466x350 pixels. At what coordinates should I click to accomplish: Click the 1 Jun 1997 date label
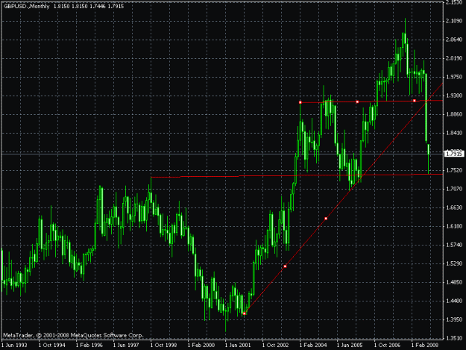coord(126,346)
